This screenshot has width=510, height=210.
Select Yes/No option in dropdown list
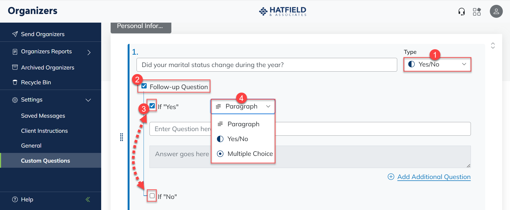tap(237, 139)
